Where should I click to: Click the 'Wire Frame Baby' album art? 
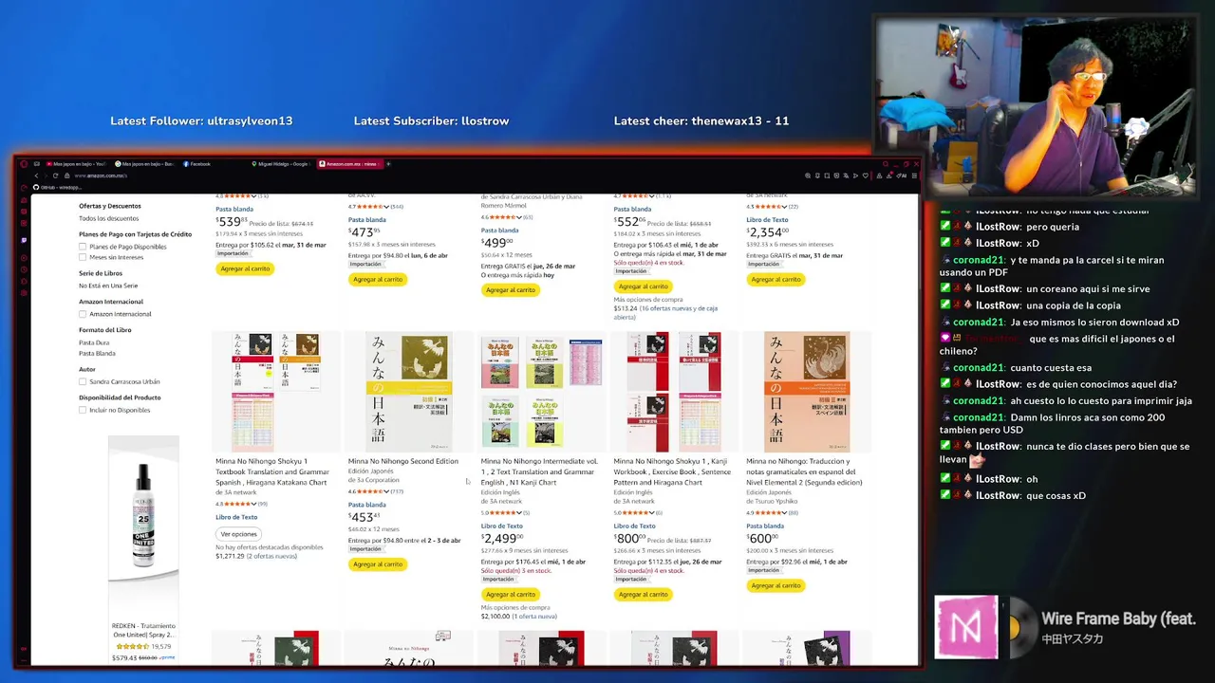966,627
